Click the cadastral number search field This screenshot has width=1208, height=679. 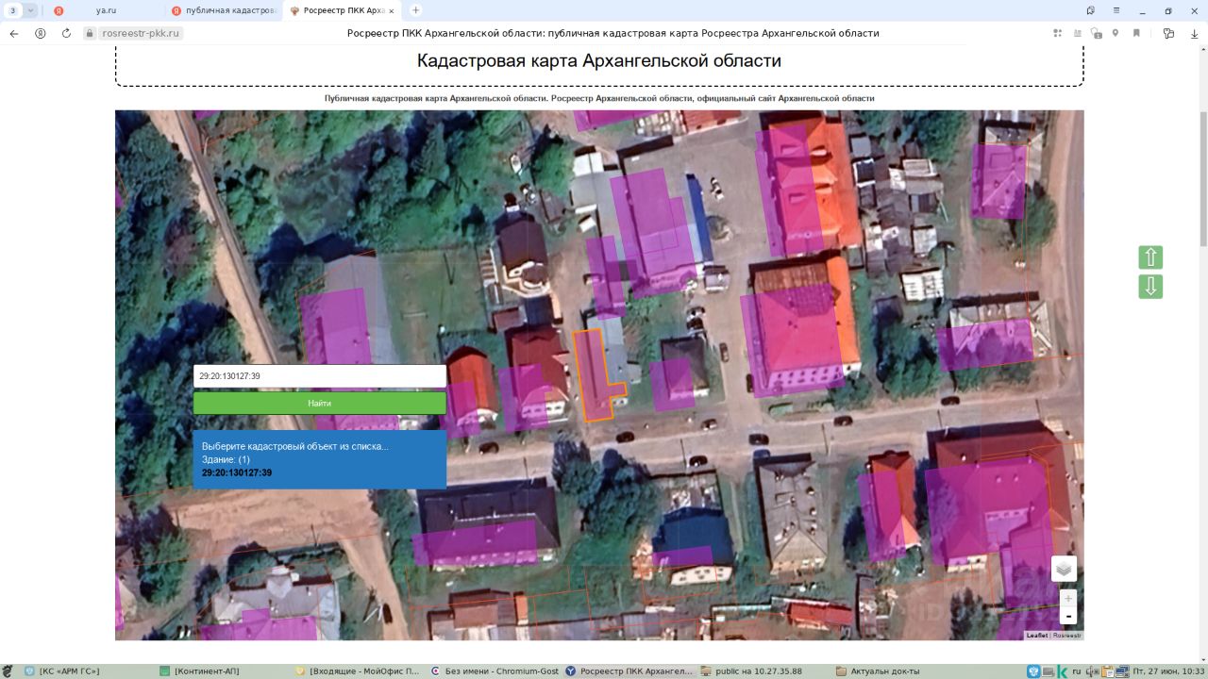[x=319, y=376]
